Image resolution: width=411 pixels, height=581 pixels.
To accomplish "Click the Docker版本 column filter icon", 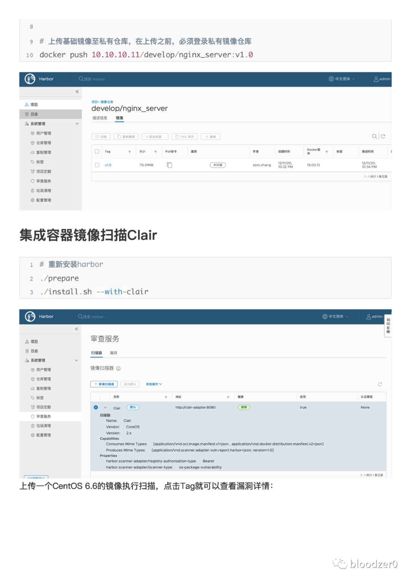I will tap(327, 152).
